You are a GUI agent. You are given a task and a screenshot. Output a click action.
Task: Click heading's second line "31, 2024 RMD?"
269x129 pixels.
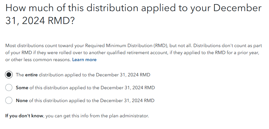tap(40, 21)
